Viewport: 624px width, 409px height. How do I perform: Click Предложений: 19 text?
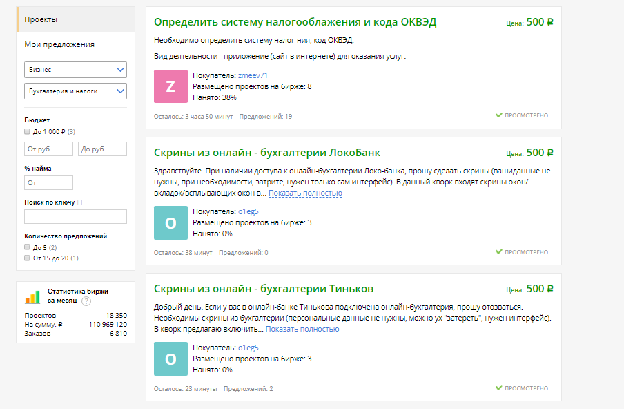click(x=266, y=117)
